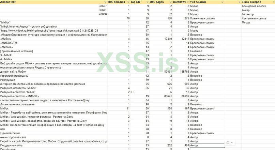Select the Top DR cell showing 0.3
The height and width of the screenshot is (150, 275).
pos(140,92)
